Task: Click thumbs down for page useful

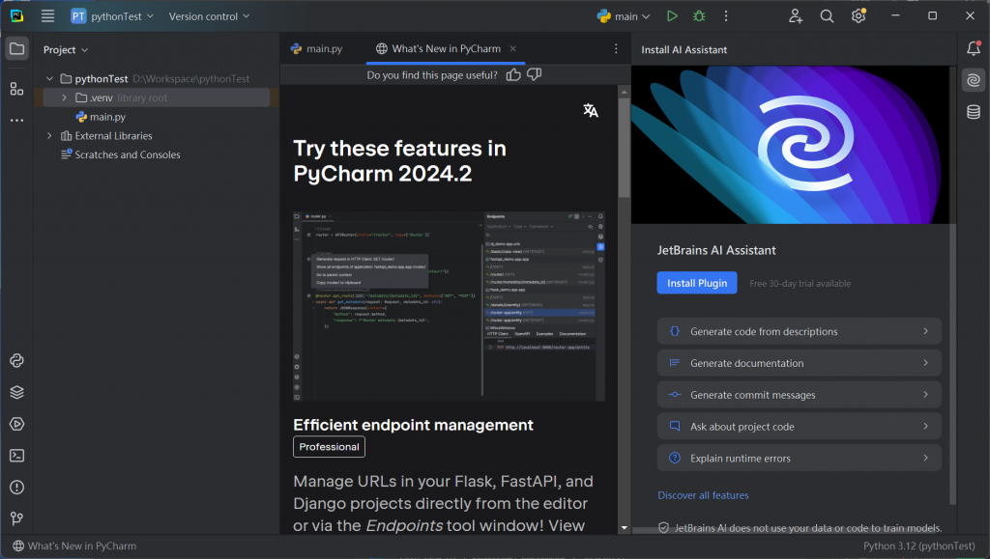Action: pos(534,74)
